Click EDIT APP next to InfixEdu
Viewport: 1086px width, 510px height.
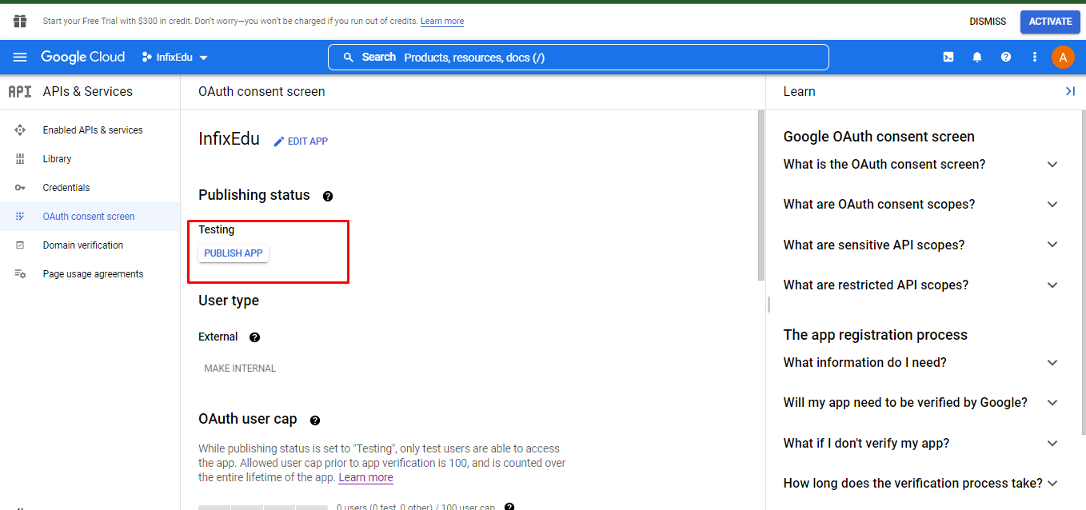(x=301, y=141)
